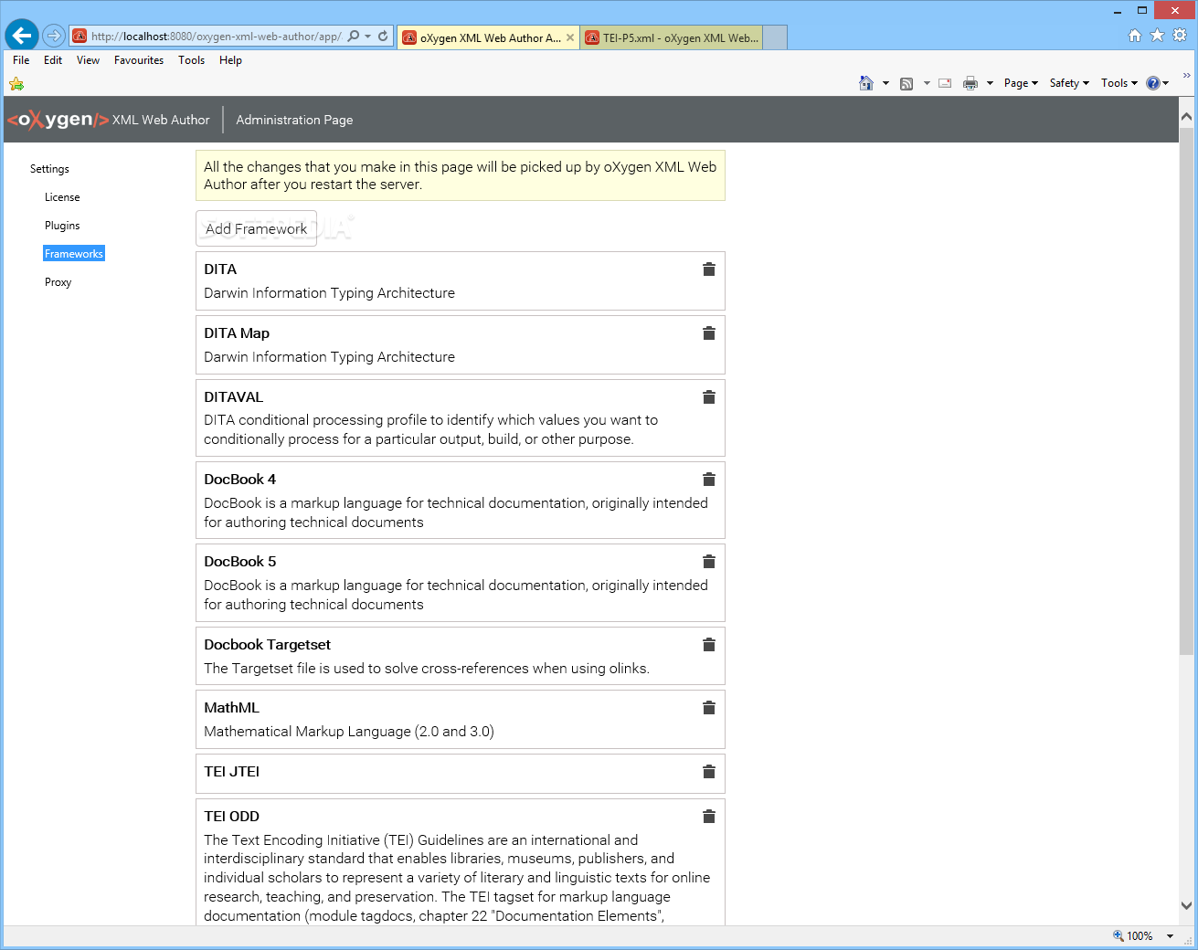
Task: Open the Edit menu
Action: [x=53, y=60]
